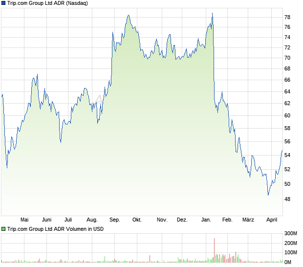Click the 'Aug.' month label

(92, 220)
